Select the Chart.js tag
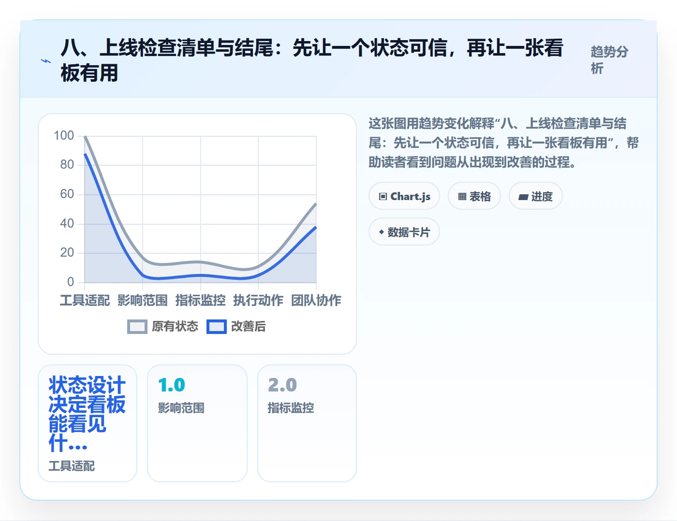The image size is (677, 521). 404,196
